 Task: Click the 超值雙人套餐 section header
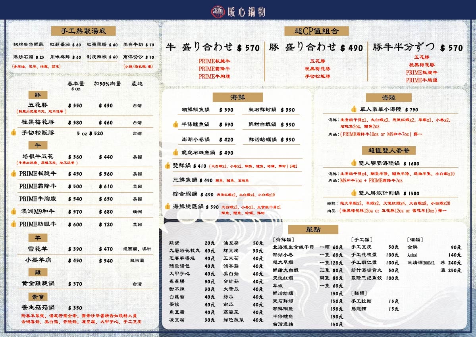[389, 151]
